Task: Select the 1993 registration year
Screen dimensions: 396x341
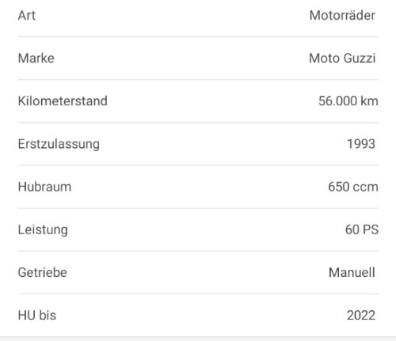Action: tap(361, 144)
